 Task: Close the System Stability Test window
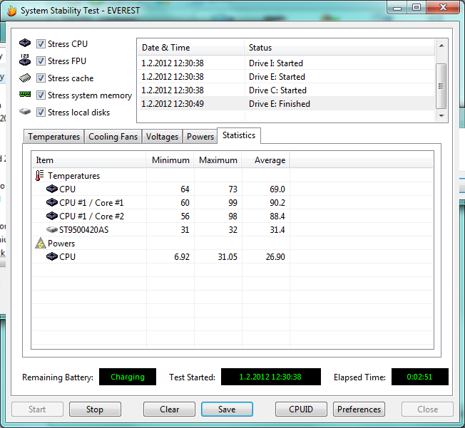pyautogui.click(x=443, y=7)
